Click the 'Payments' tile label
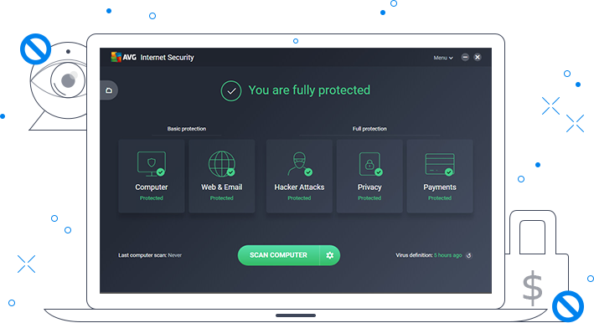This screenshot has height=323, width=594. [440, 187]
